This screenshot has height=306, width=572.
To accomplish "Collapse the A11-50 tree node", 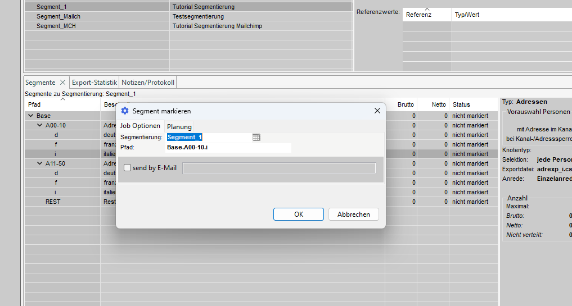I will pyautogui.click(x=39, y=163).
